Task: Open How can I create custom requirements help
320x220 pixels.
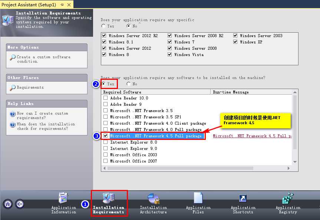Action: click(42, 115)
